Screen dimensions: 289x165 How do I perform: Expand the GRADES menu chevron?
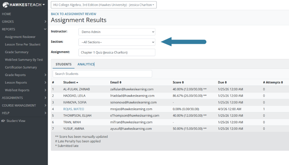[x=45, y=22]
